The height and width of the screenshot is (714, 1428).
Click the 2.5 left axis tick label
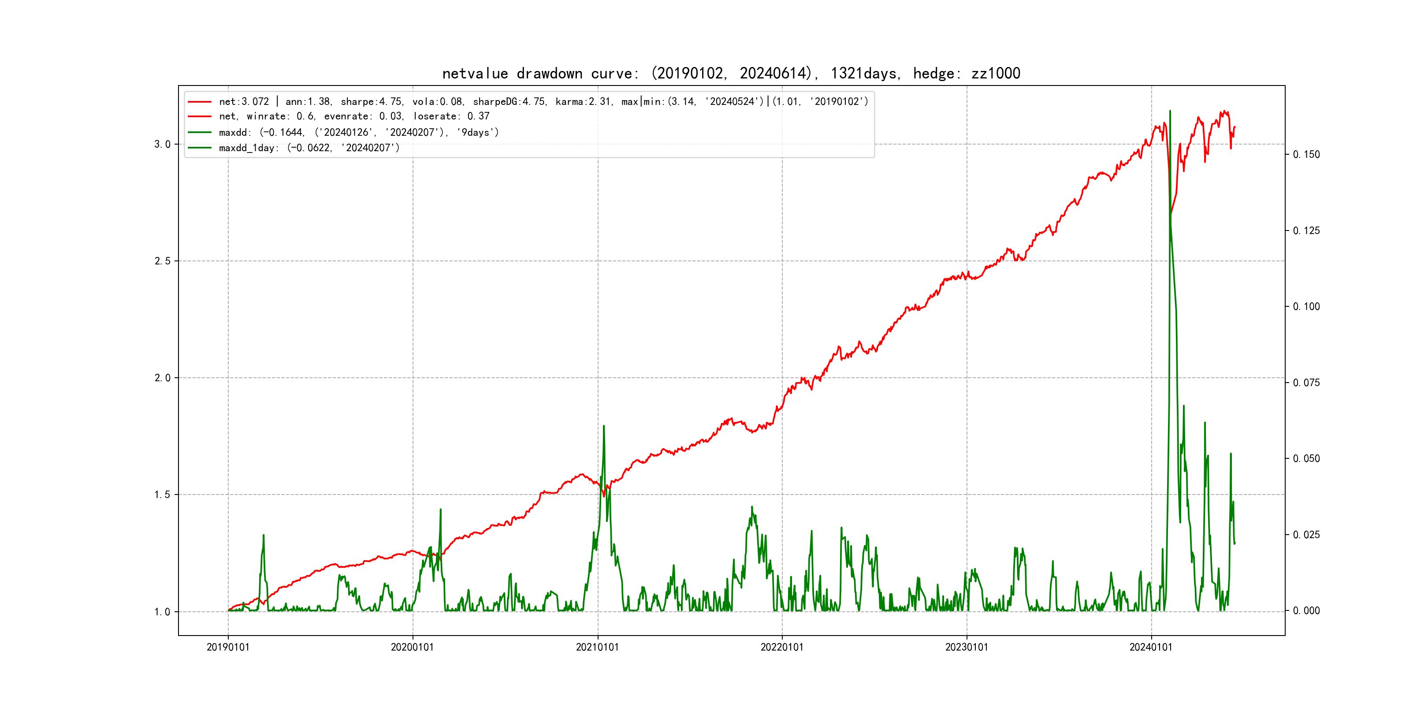coord(162,261)
